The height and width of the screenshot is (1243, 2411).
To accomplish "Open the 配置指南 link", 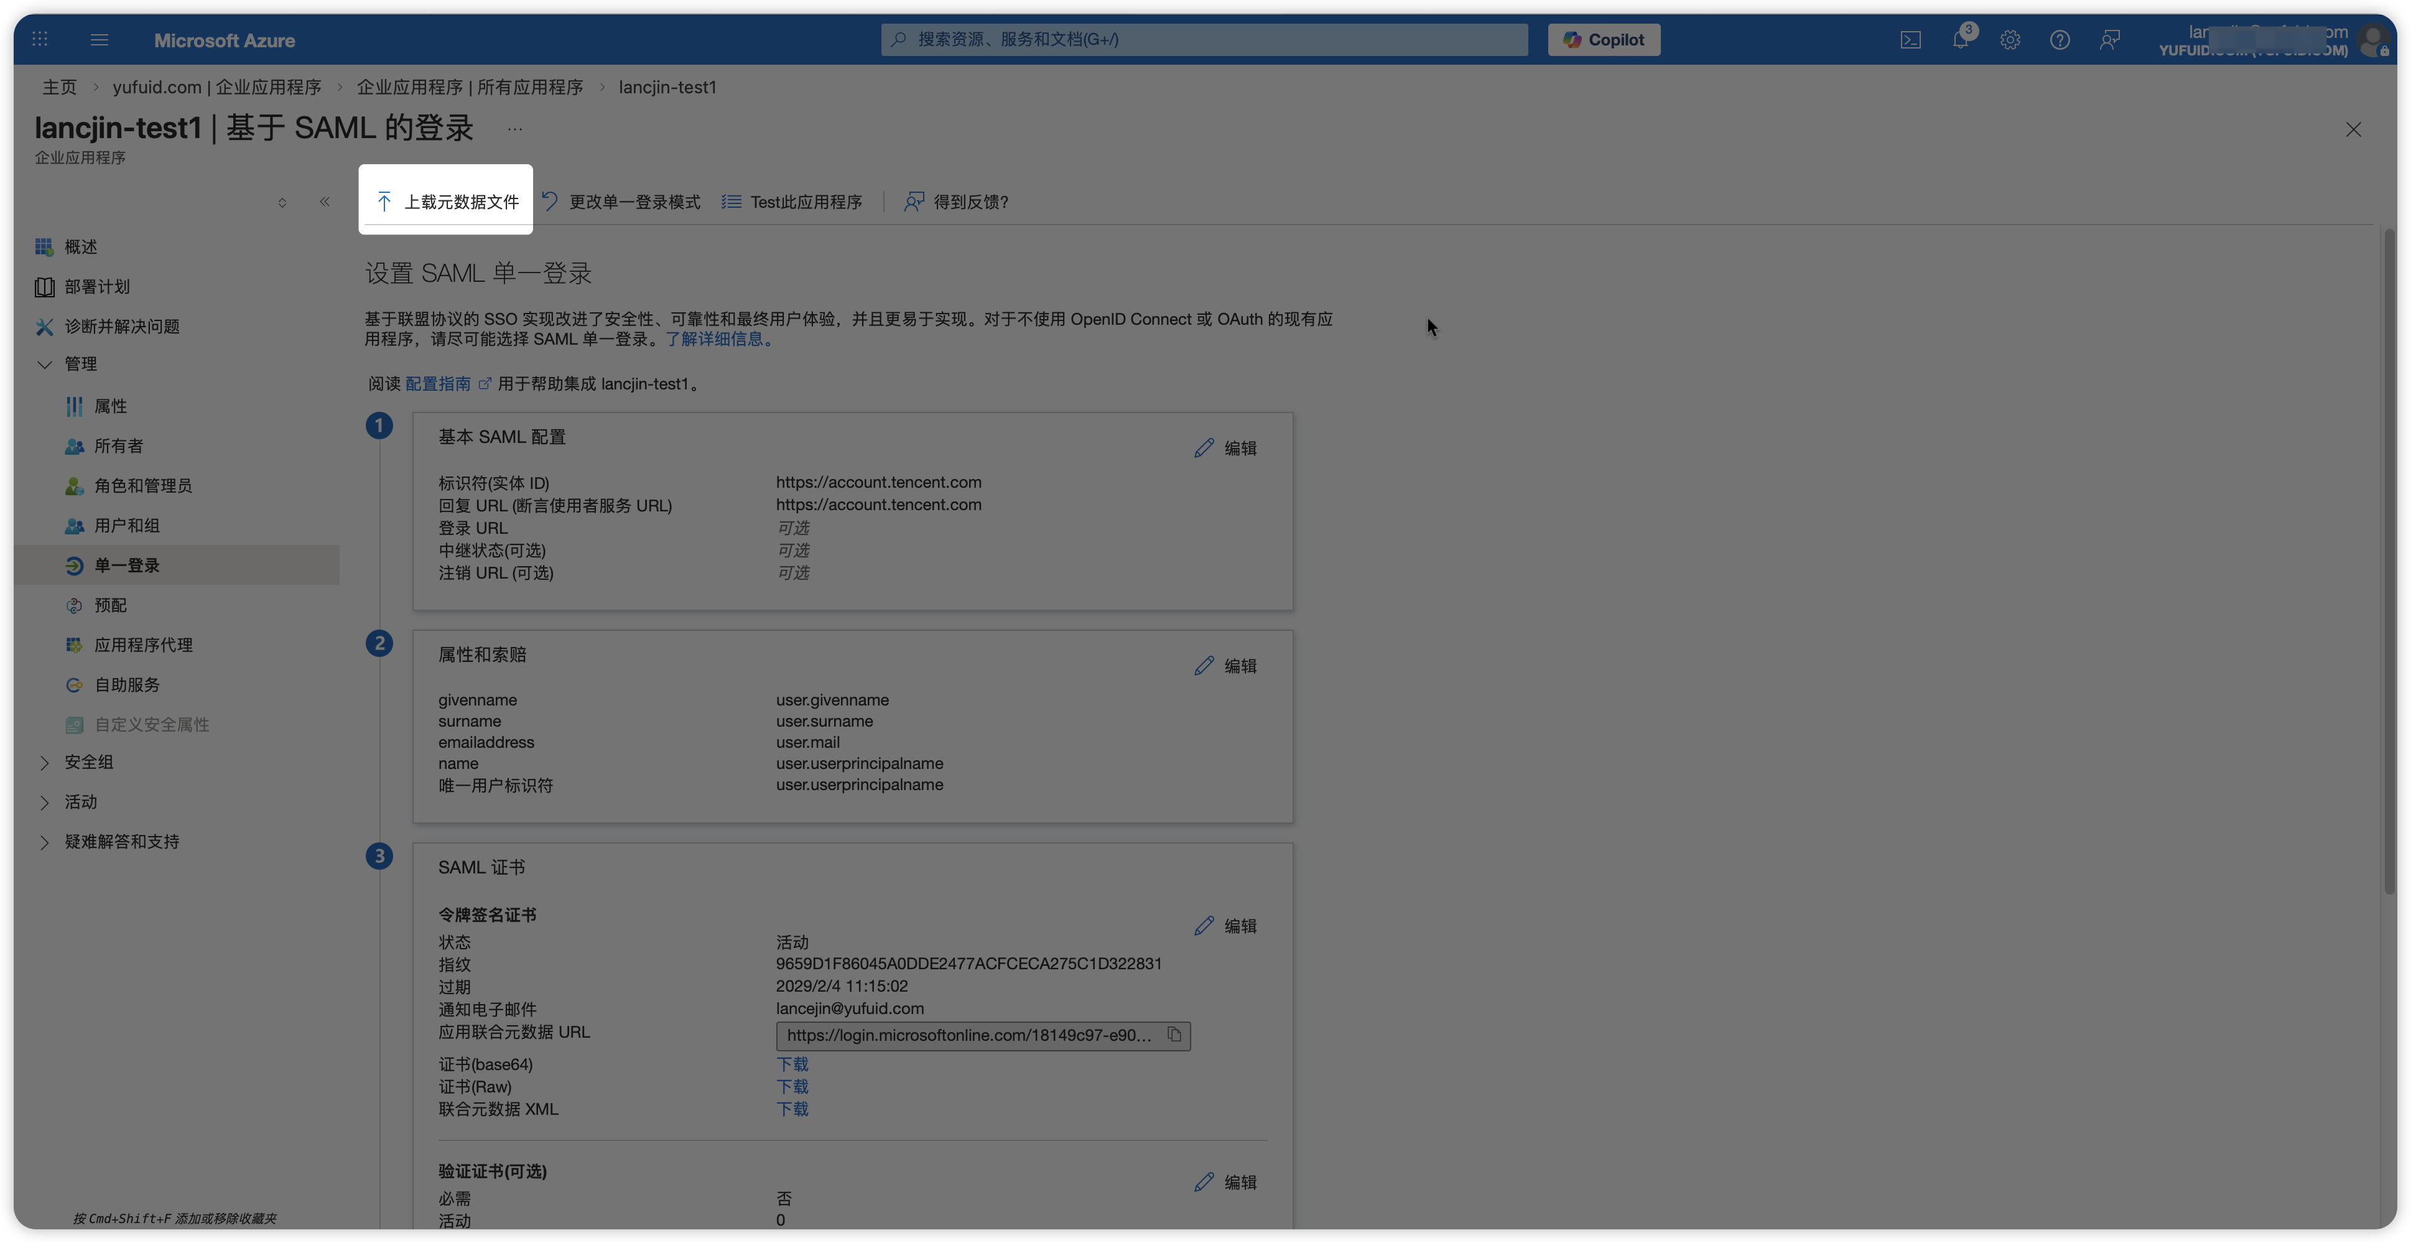I will click(438, 384).
